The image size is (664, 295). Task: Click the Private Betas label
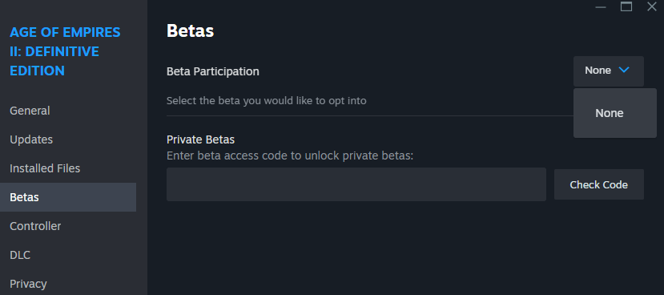click(x=200, y=139)
